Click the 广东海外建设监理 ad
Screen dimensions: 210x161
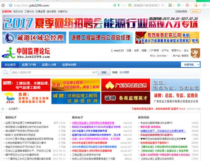(x=126, y=85)
